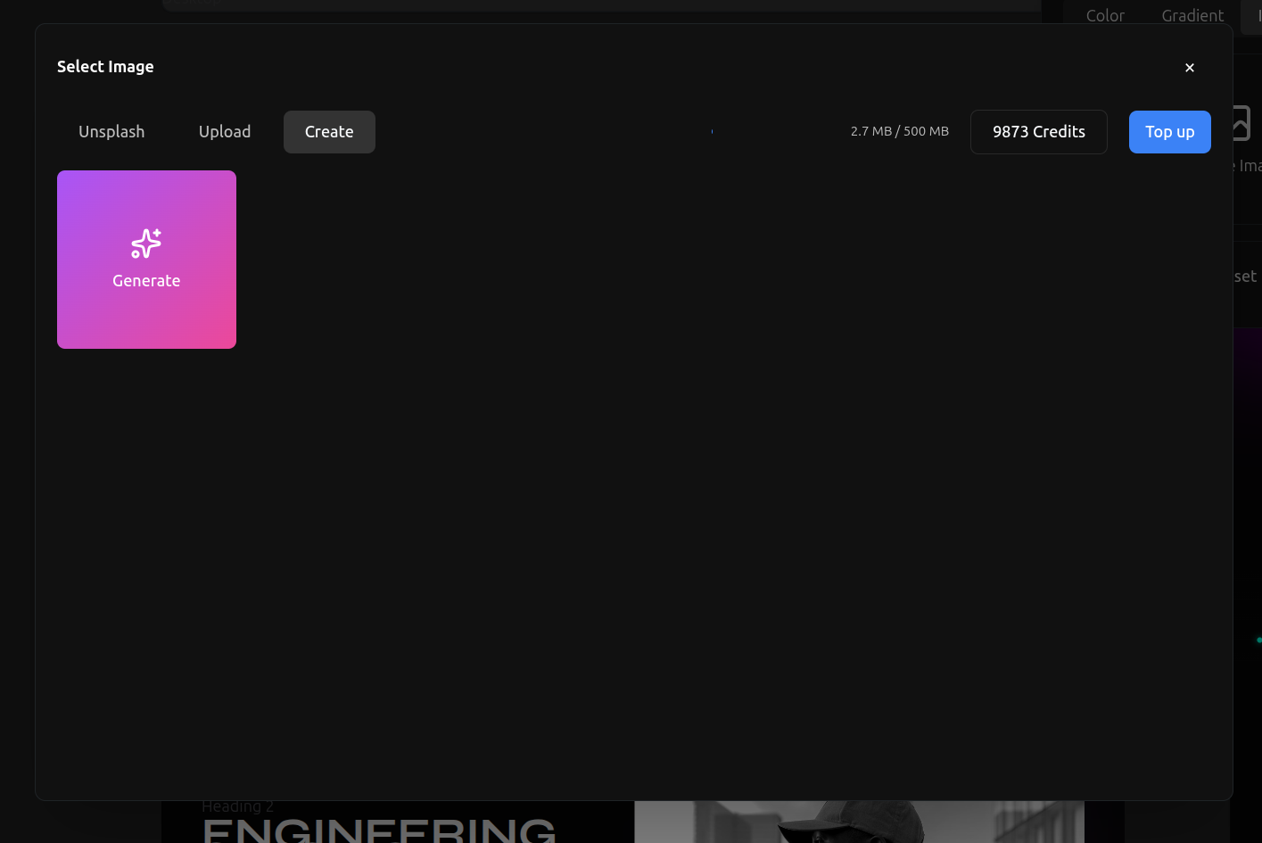
Task: Select the Gradient tab in background
Action: (x=1192, y=15)
